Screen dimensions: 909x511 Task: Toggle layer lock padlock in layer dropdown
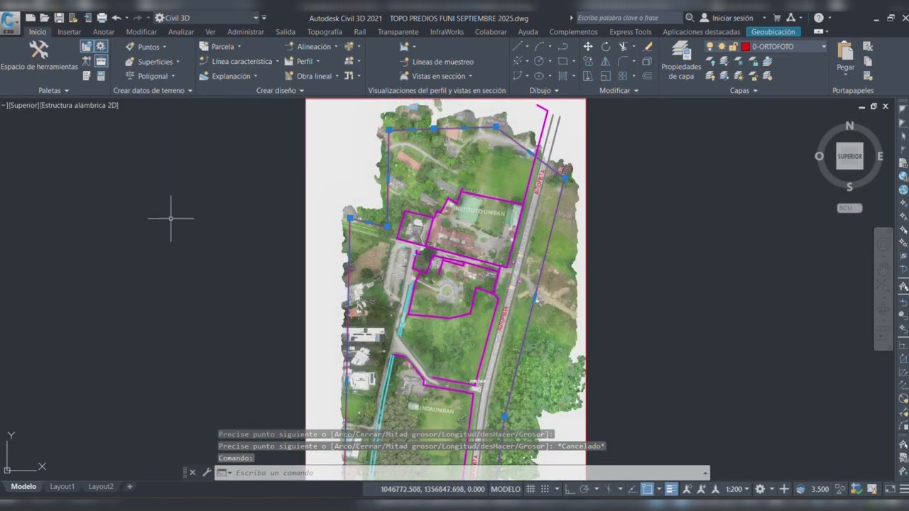tap(733, 47)
